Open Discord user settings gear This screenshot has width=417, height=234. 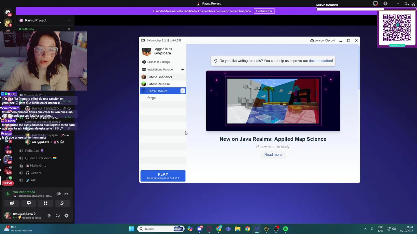(66, 215)
